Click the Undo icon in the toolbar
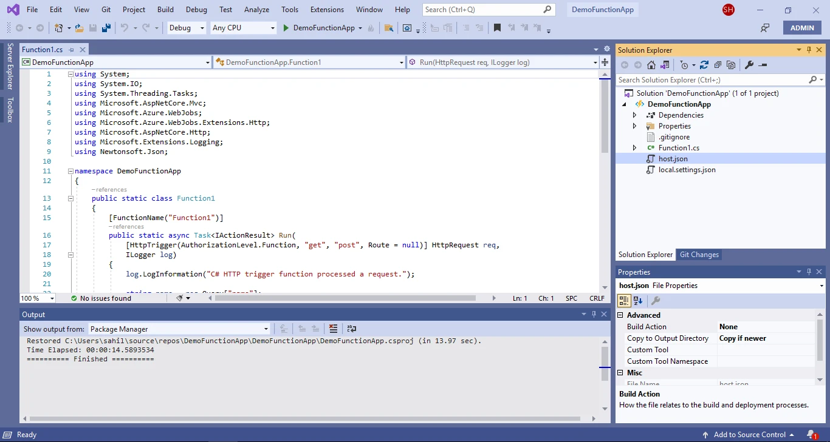The height and width of the screenshot is (442, 830). pyautogui.click(x=126, y=27)
